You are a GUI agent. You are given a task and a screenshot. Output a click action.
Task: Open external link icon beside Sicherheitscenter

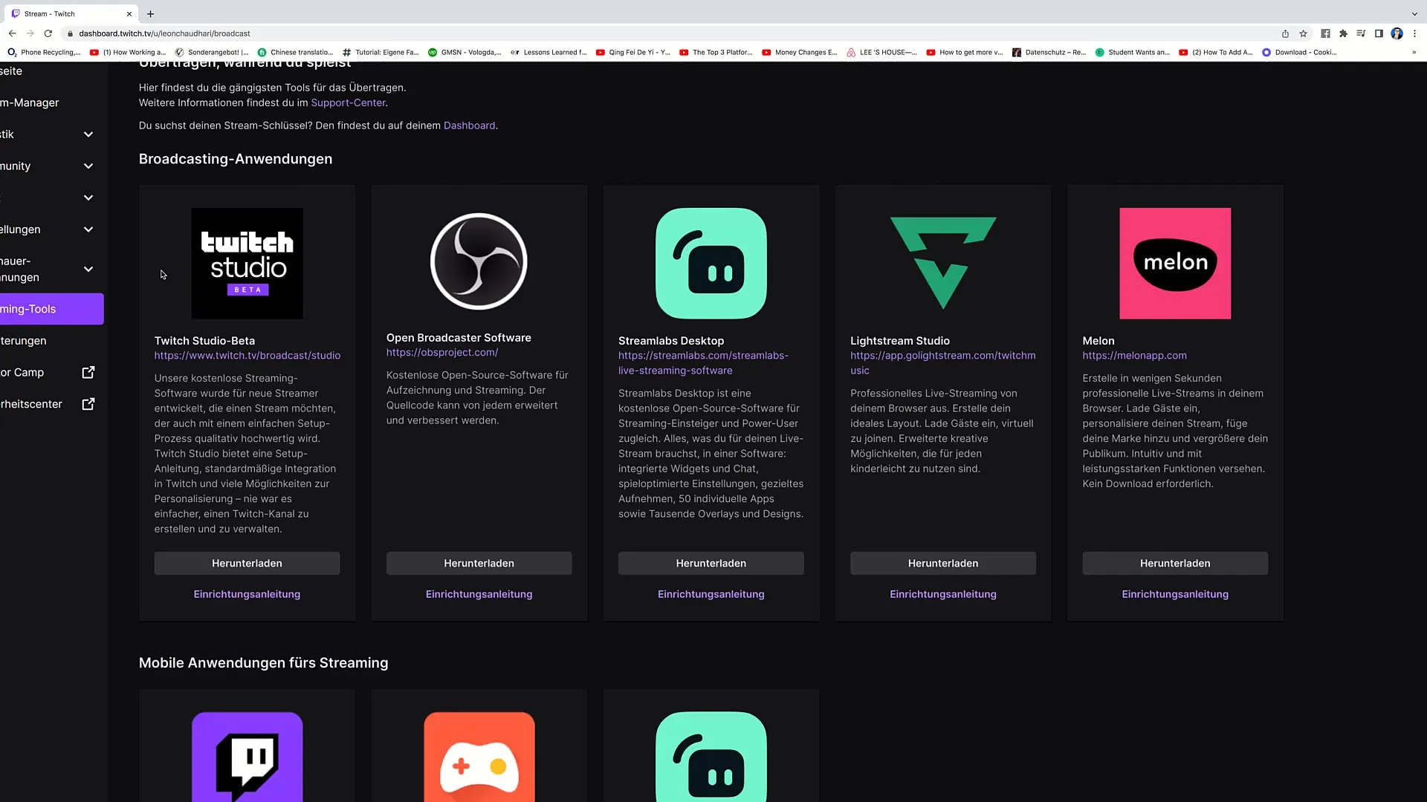coord(88,404)
